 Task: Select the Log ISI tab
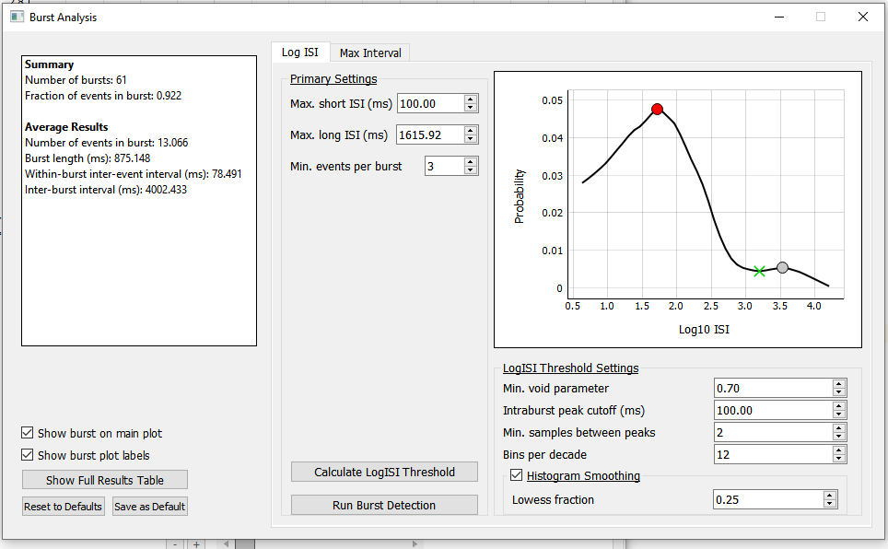pyautogui.click(x=300, y=53)
